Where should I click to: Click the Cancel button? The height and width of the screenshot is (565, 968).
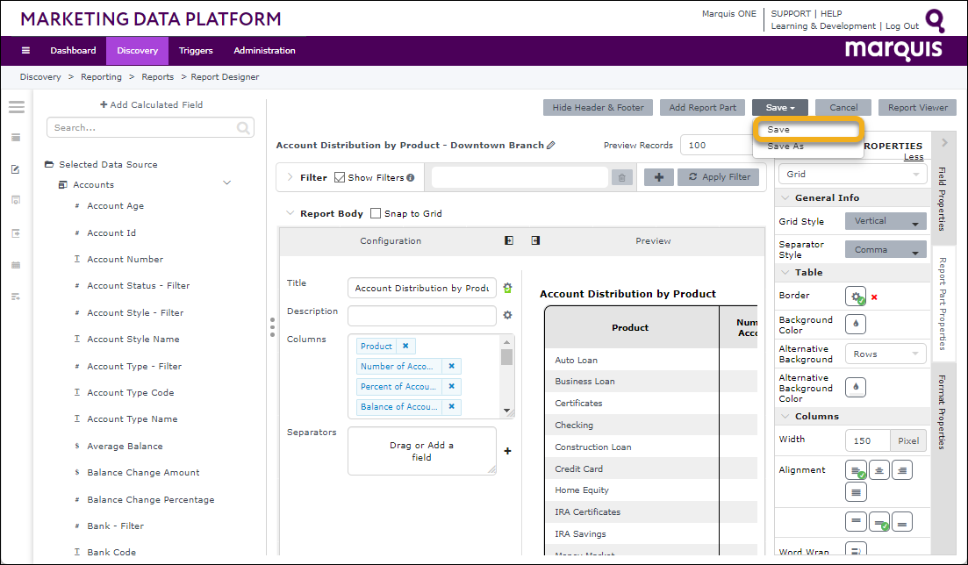843,107
